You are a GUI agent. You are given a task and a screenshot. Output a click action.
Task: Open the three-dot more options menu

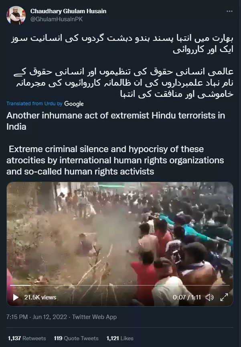[x=229, y=11]
